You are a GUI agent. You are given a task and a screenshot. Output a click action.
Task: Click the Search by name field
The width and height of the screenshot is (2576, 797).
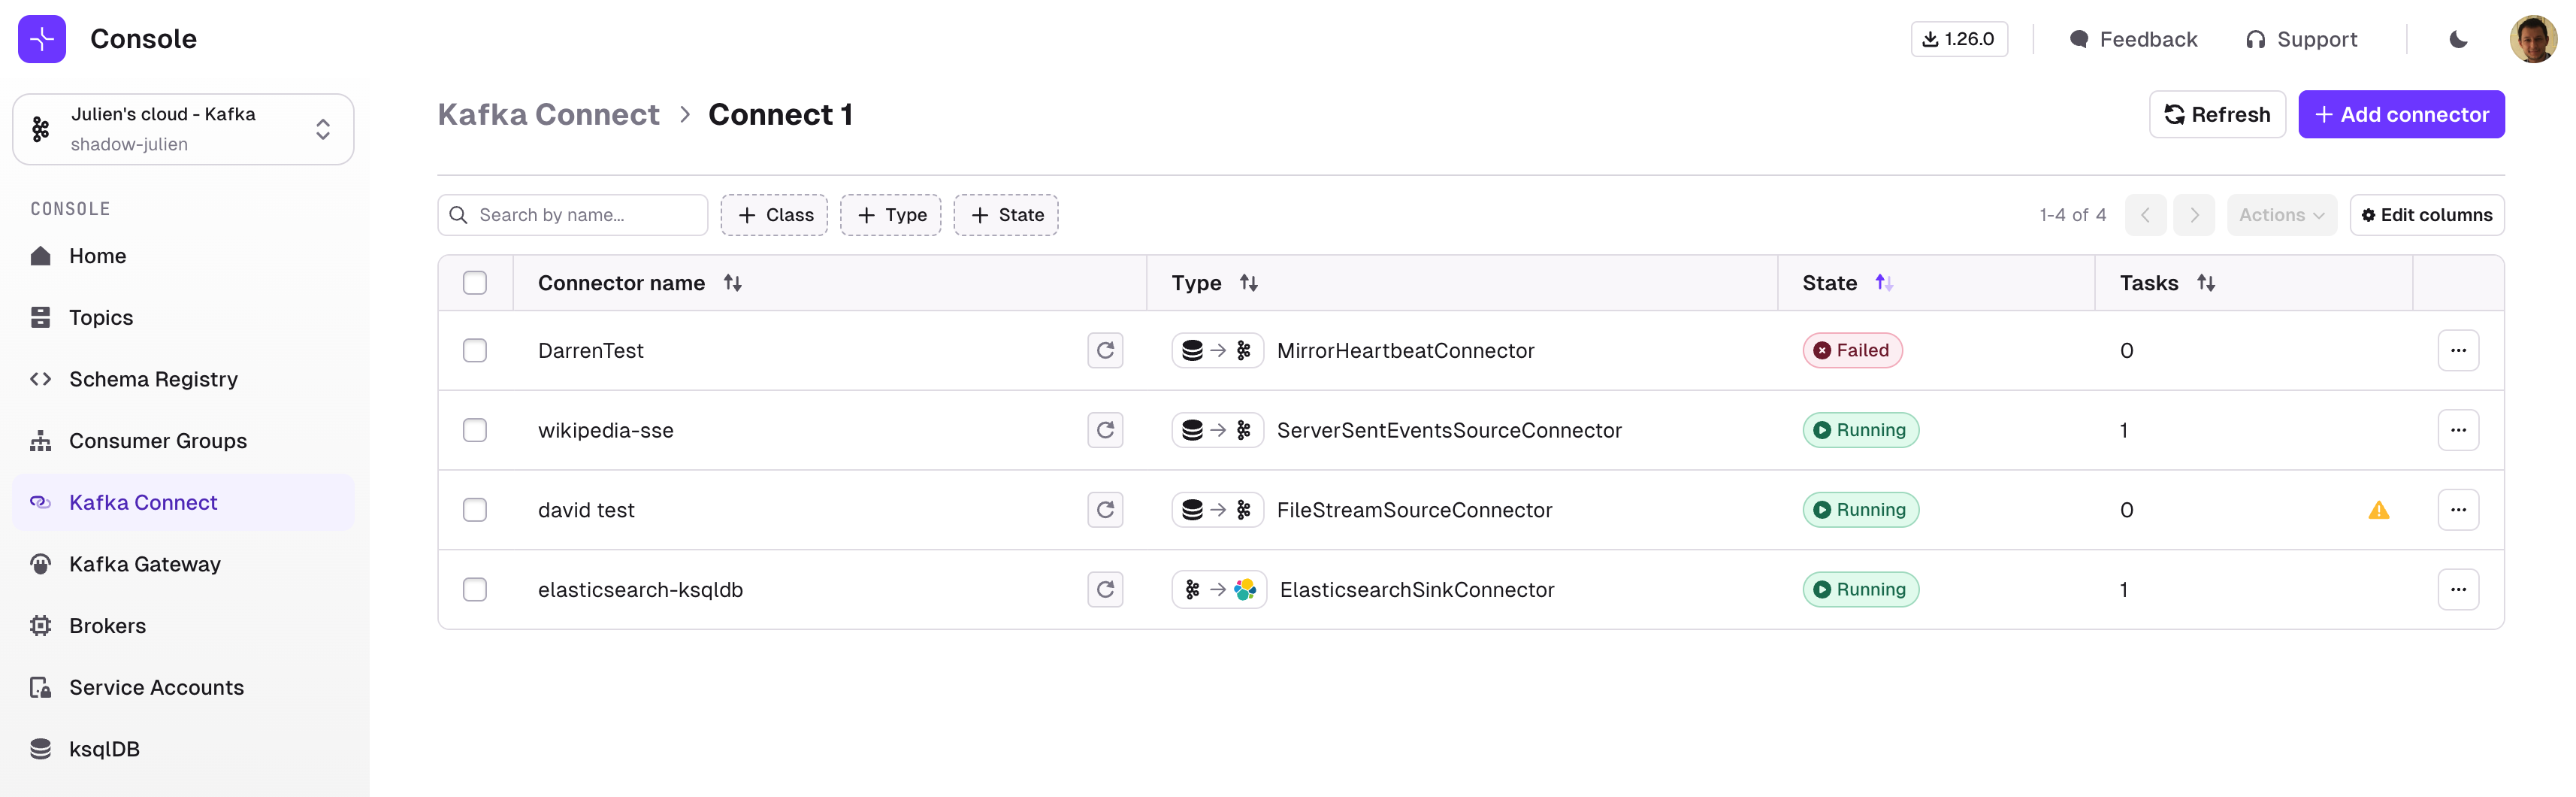[x=573, y=215]
